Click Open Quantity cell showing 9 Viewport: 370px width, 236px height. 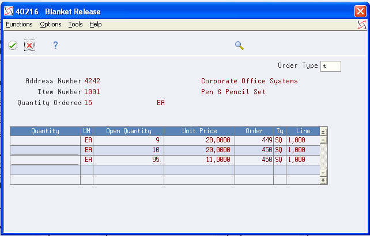[x=129, y=140]
